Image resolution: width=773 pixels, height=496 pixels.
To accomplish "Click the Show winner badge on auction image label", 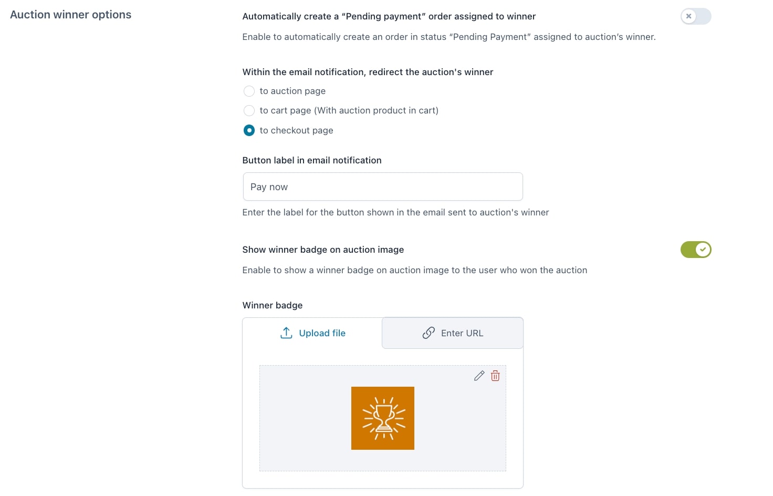I will (323, 250).
